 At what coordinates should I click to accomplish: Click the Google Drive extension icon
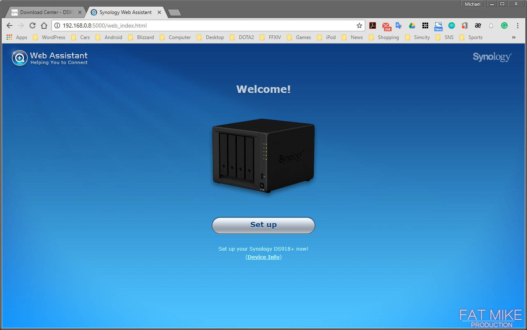pos(412,25)
